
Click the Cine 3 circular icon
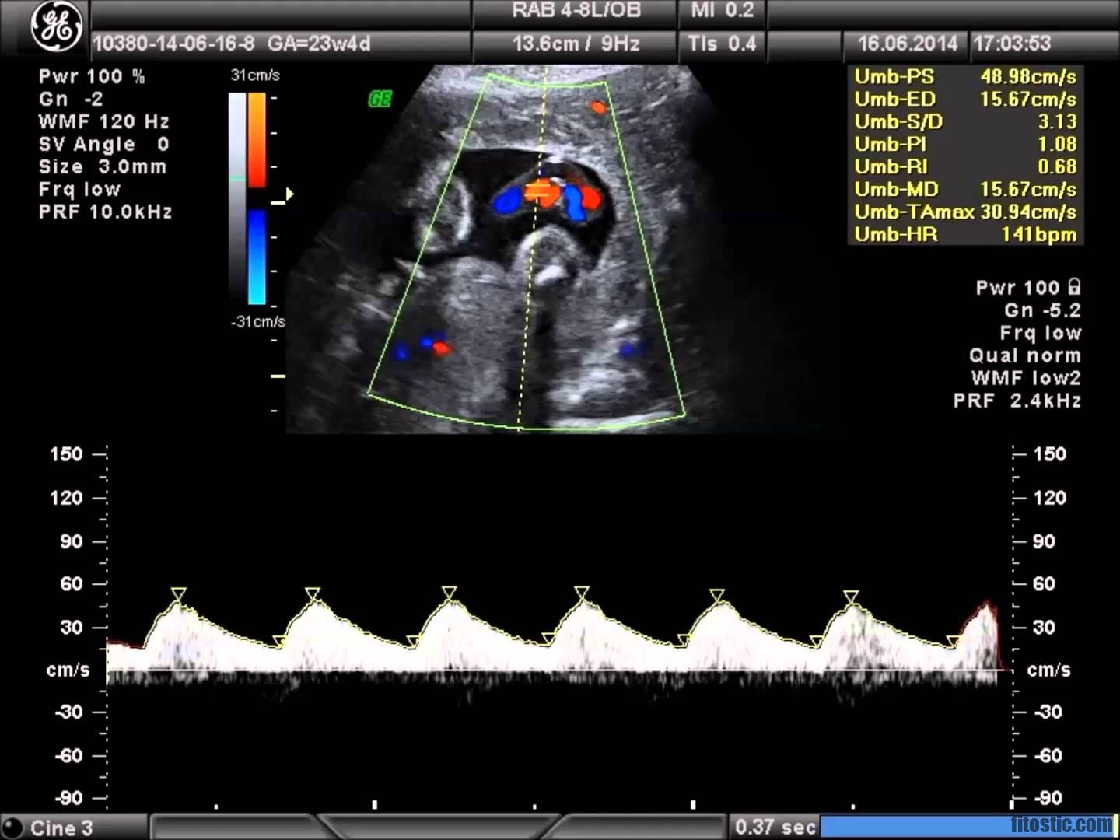coord(13,828)
